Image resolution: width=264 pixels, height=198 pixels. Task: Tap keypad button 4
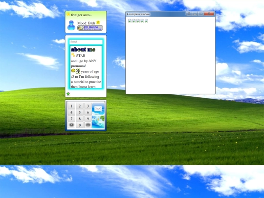[71, 112]
